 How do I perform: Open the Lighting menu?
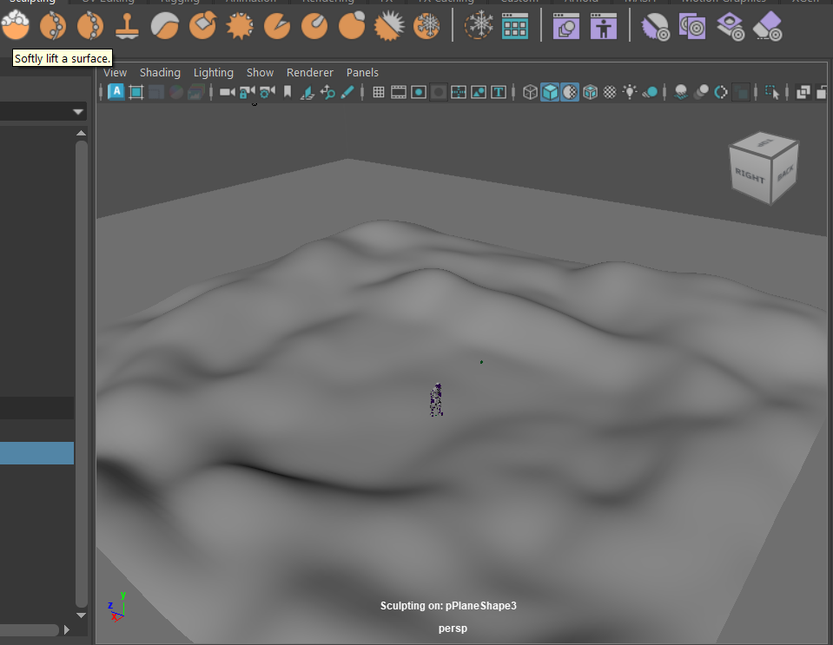click(213, 73)
